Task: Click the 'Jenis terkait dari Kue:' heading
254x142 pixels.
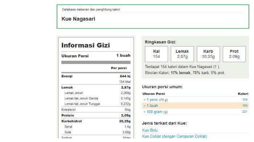Action: [x=164, y=123]
